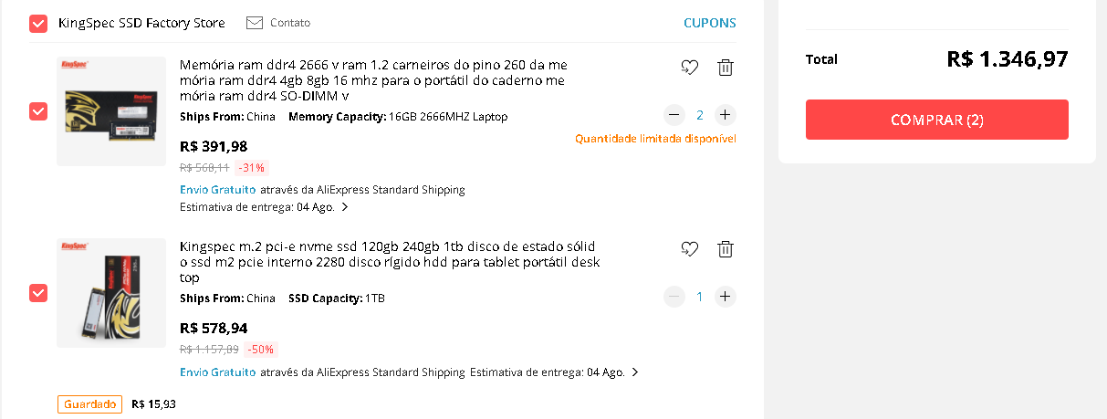Decrease RAM memory quantity with minus button
The height and width of the screenshot is (419, 1107).
pyautogui.click(x=674, y=115)
